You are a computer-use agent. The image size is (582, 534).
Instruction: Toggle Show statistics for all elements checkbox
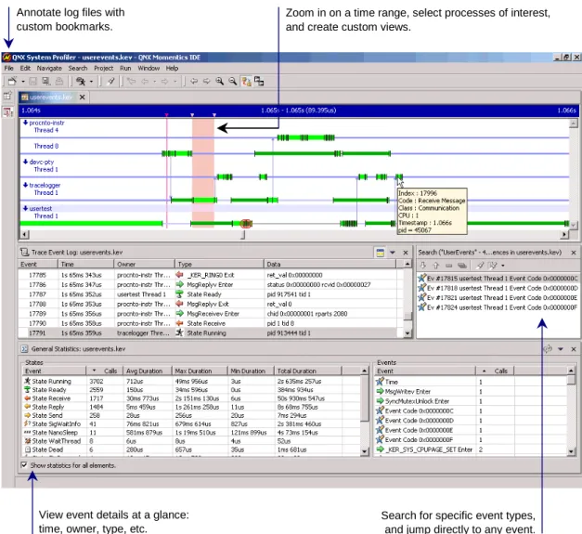pyautogui.click(x=24, y=465)
